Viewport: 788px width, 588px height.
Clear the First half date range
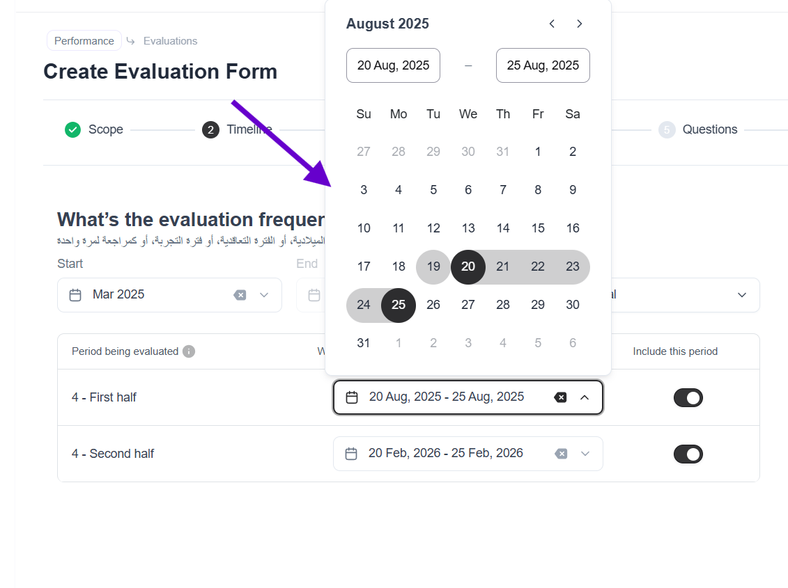click(560, 397)
